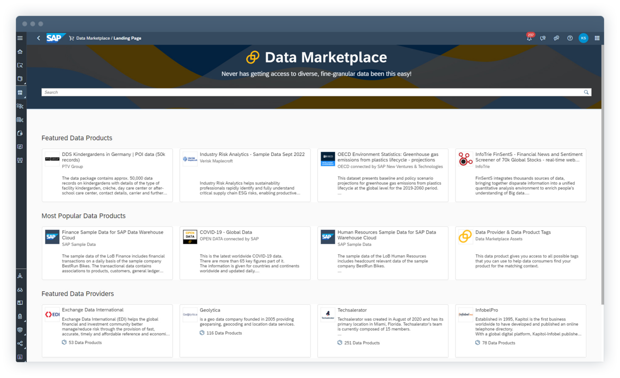Click the help question mark icon

click(570, 38)
